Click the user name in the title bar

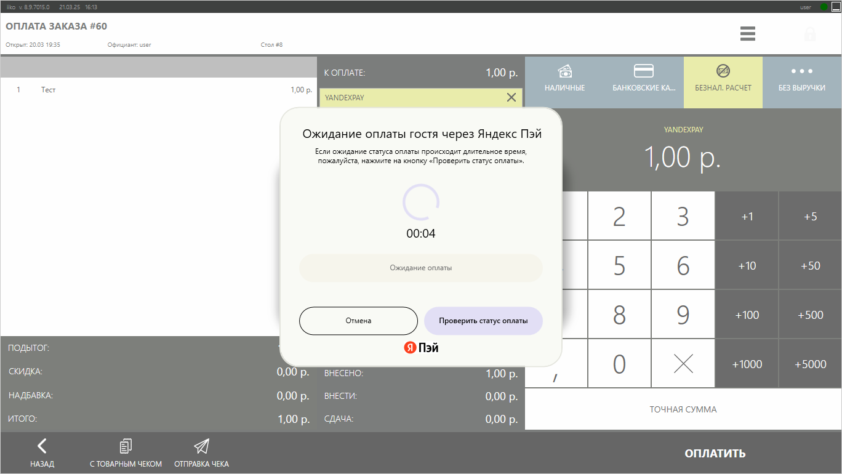(x=806, y=7)
